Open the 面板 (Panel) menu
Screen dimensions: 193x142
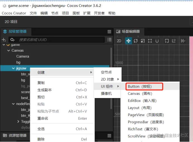pyautogui.click(x=76, y=13)
